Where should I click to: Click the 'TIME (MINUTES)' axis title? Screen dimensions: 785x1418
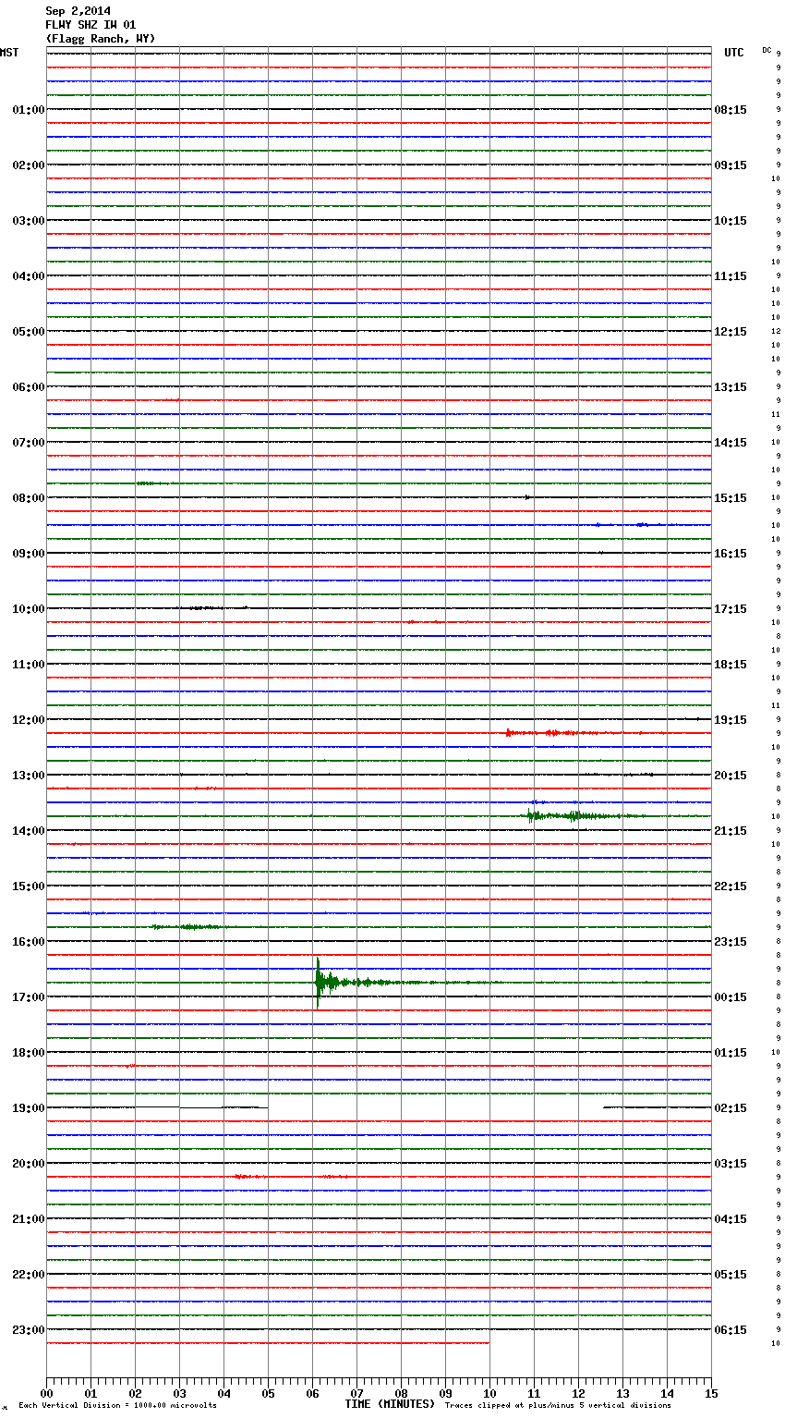click(390, 1404)
